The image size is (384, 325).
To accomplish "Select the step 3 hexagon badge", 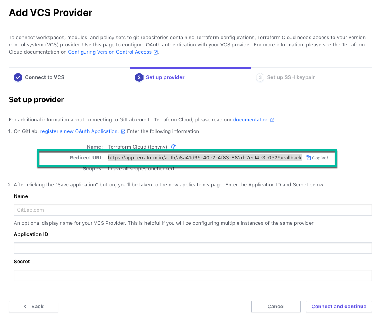I will (260, 77).
